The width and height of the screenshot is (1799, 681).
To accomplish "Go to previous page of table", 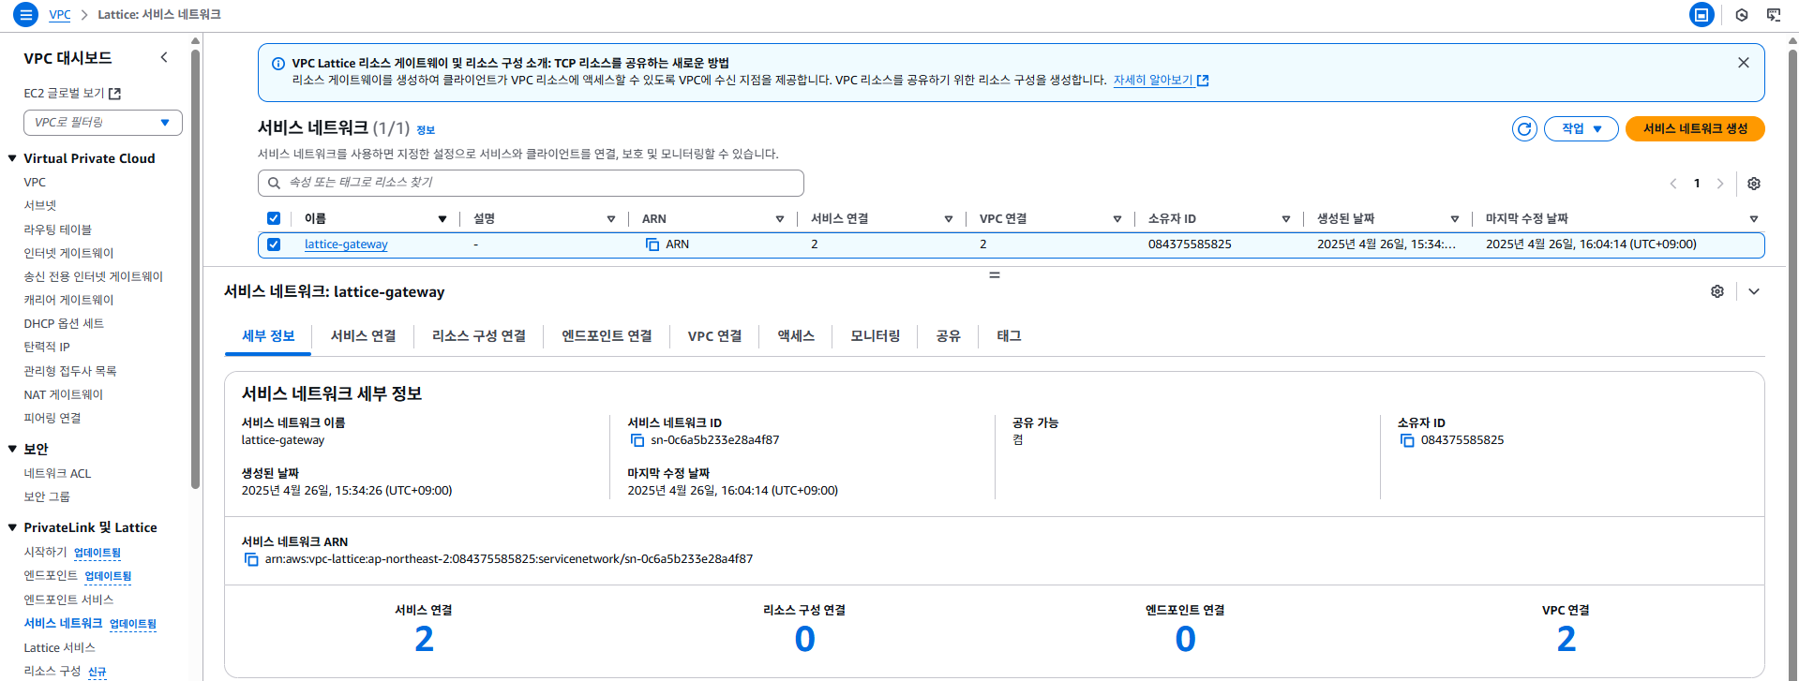I will click(1673, 184).
